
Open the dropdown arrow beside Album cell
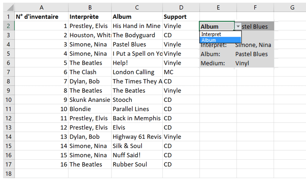pyautogui.click(x=238, y=26)
